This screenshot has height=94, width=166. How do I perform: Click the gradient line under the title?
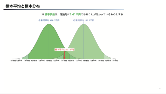(x=64, y=10)
